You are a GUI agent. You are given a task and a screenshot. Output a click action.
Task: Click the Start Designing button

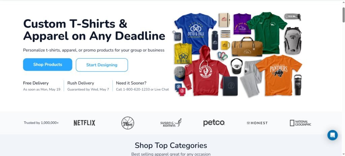[102, 65]
